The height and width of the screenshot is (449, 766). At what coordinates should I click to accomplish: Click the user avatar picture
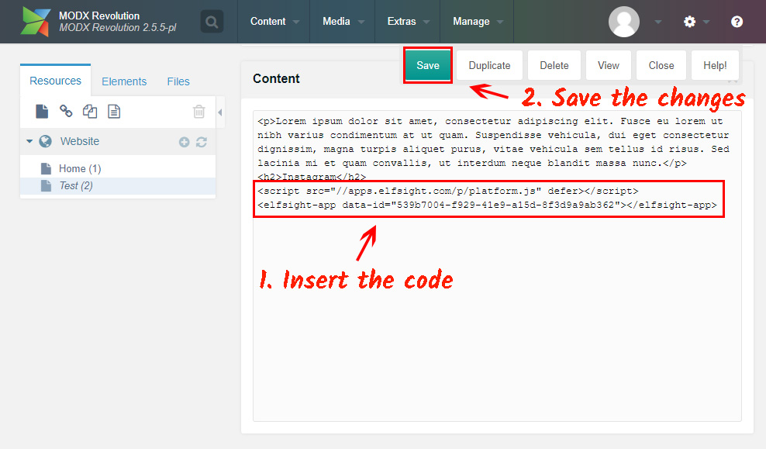(624, 22)
